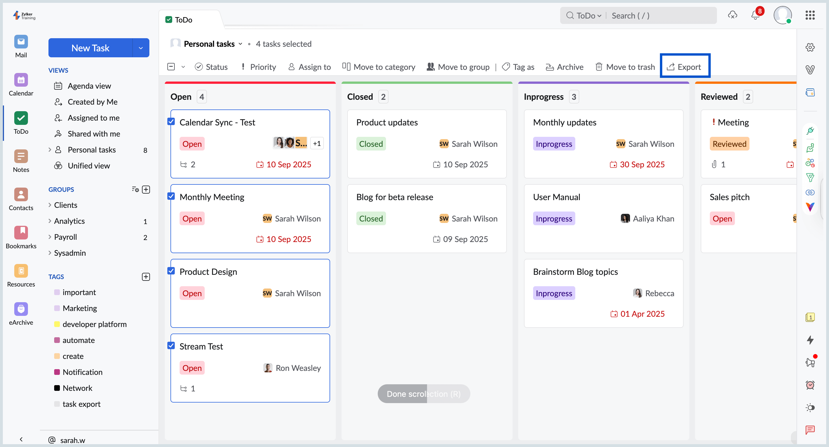Switch to Agenda view

click(x=89, y=86)
